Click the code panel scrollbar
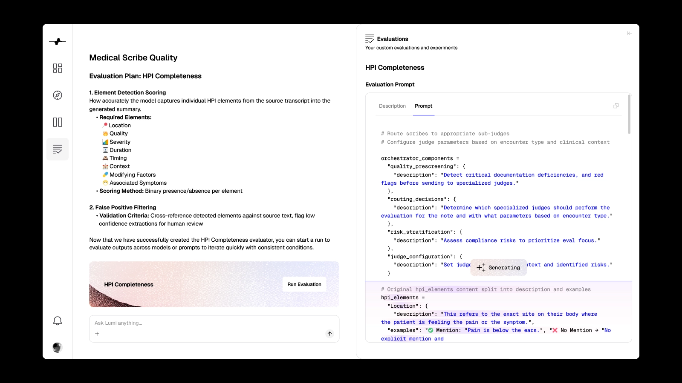The height and width of the screenshot is (383, 682). point(629,115)
